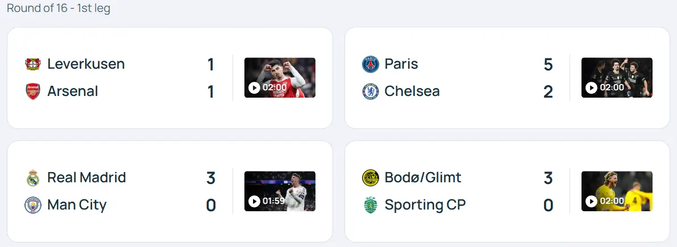Play the Real Madrid vs Man City highlights
Screen dimensions: 677x247
(x=280, y=191)
